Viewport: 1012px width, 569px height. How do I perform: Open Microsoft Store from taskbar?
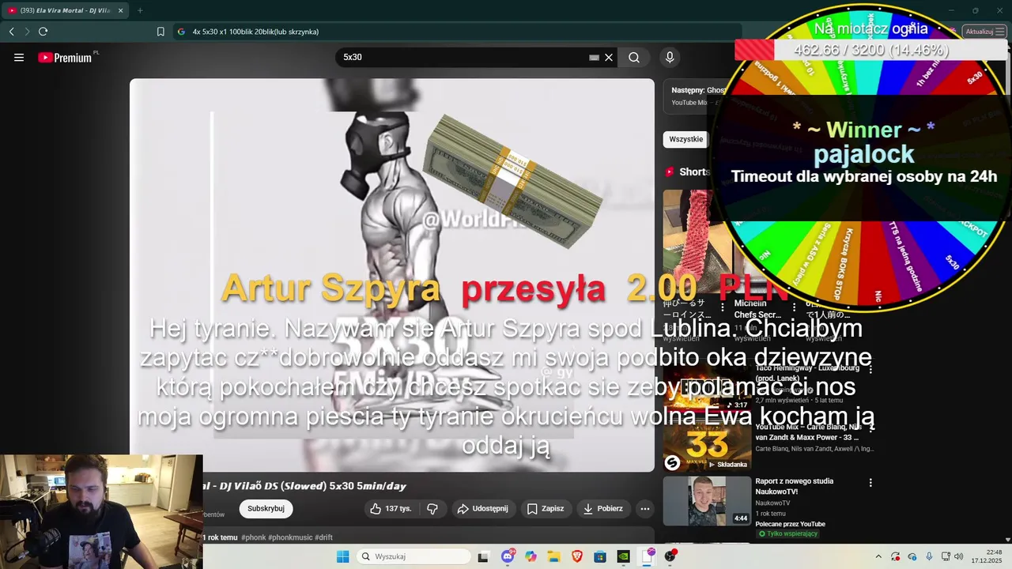[600, 556]
